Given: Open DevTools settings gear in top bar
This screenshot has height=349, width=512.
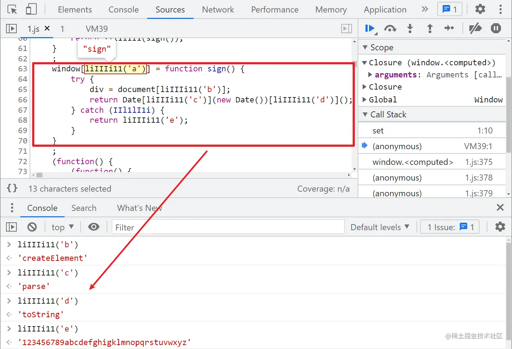Looking at the screenshot, I should coord(480,9).
